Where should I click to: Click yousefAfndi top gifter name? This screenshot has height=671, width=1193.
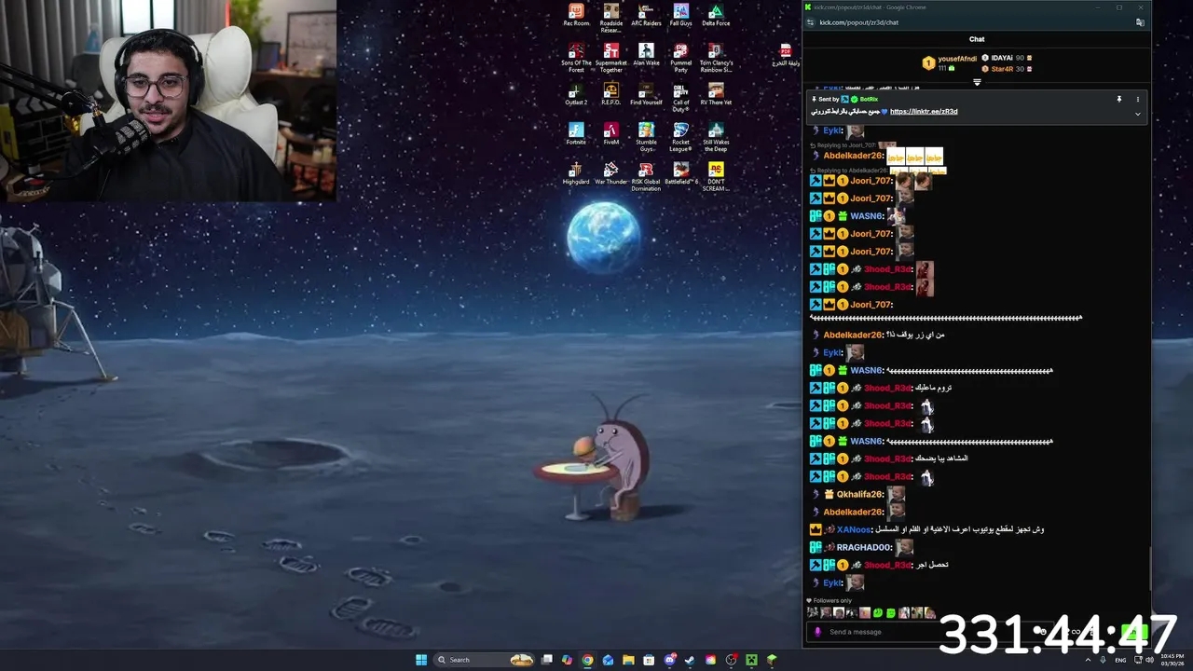pyautogui.click(x=957, y=59)
